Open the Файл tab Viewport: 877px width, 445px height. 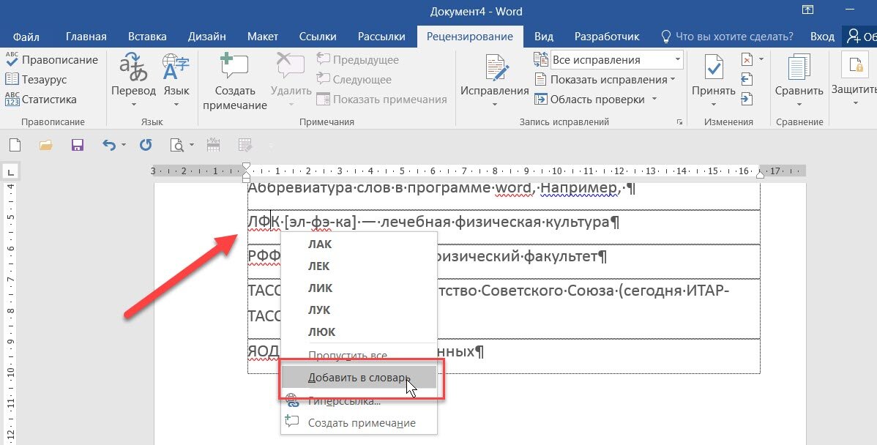point(26,37)
